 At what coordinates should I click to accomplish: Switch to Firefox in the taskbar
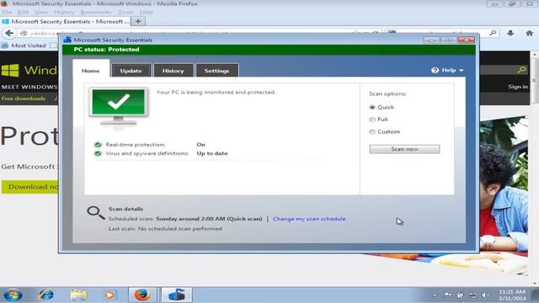142,295
